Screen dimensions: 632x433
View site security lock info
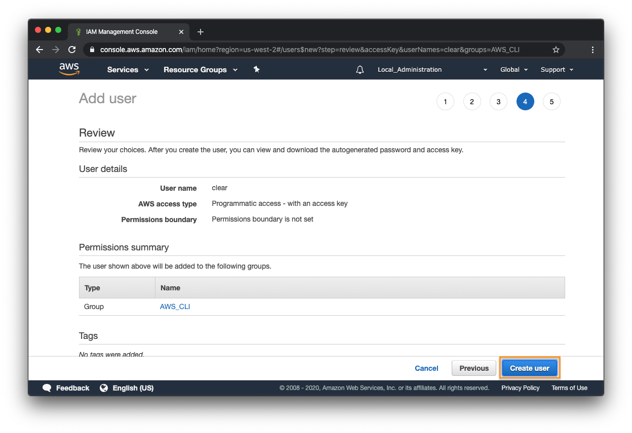[92, 50]
